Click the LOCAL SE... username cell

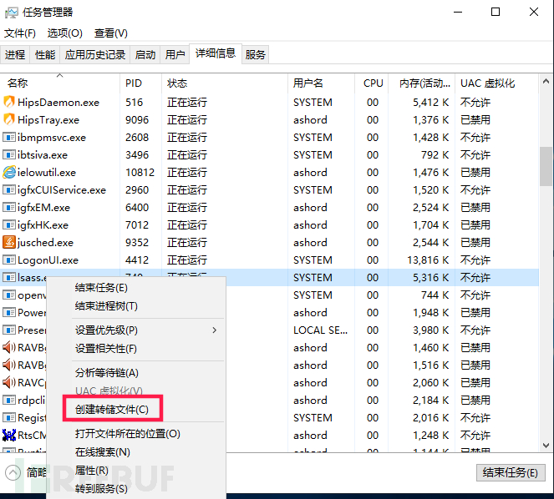pos(321,330)
